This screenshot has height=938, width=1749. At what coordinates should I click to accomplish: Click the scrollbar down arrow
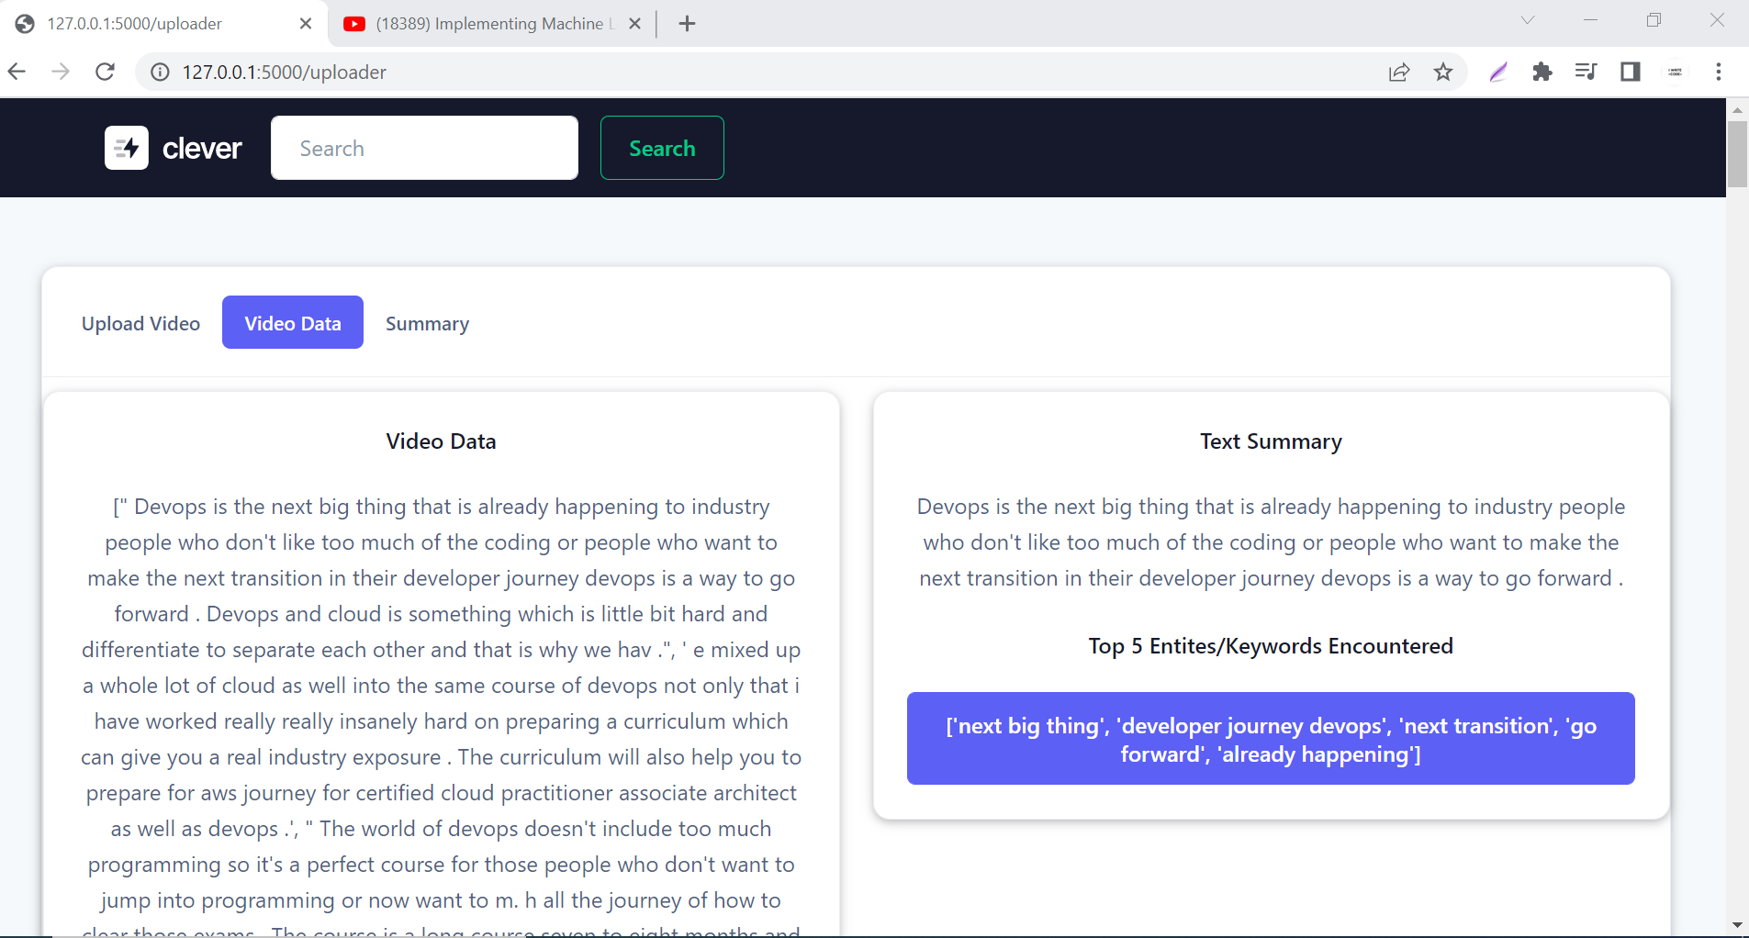[1737, 924]
